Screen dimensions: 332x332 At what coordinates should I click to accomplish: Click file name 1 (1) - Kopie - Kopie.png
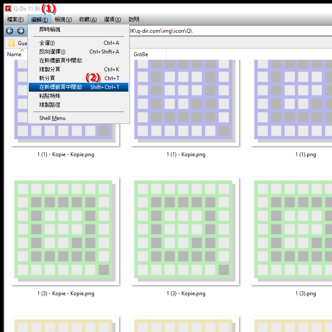[x=66, y=154]
